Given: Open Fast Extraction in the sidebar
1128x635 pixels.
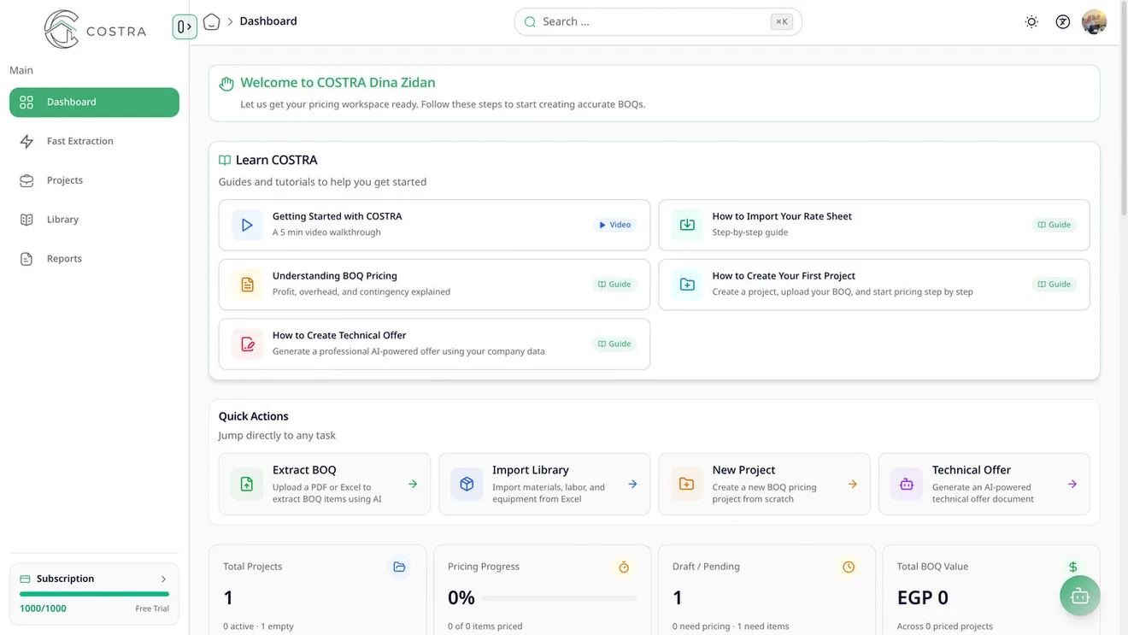Looking at the screenshot, I should point(94,142).
